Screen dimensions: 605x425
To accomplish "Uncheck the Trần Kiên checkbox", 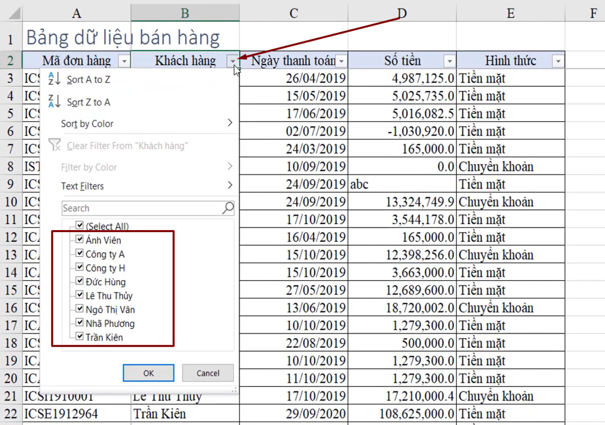I will (x=80, y=337).
